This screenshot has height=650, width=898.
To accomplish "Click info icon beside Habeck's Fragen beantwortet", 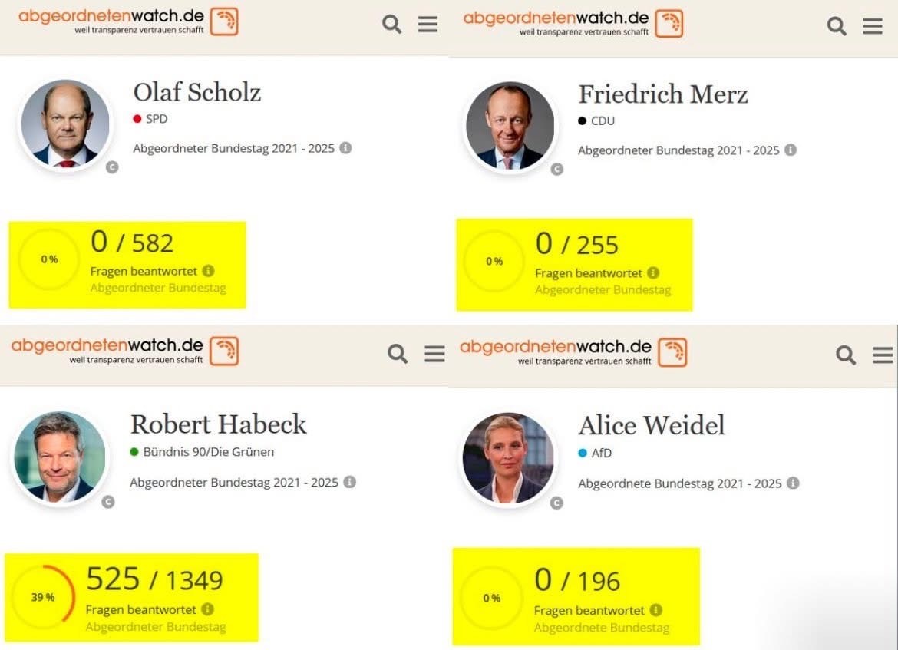I will (x=207, y=609).
